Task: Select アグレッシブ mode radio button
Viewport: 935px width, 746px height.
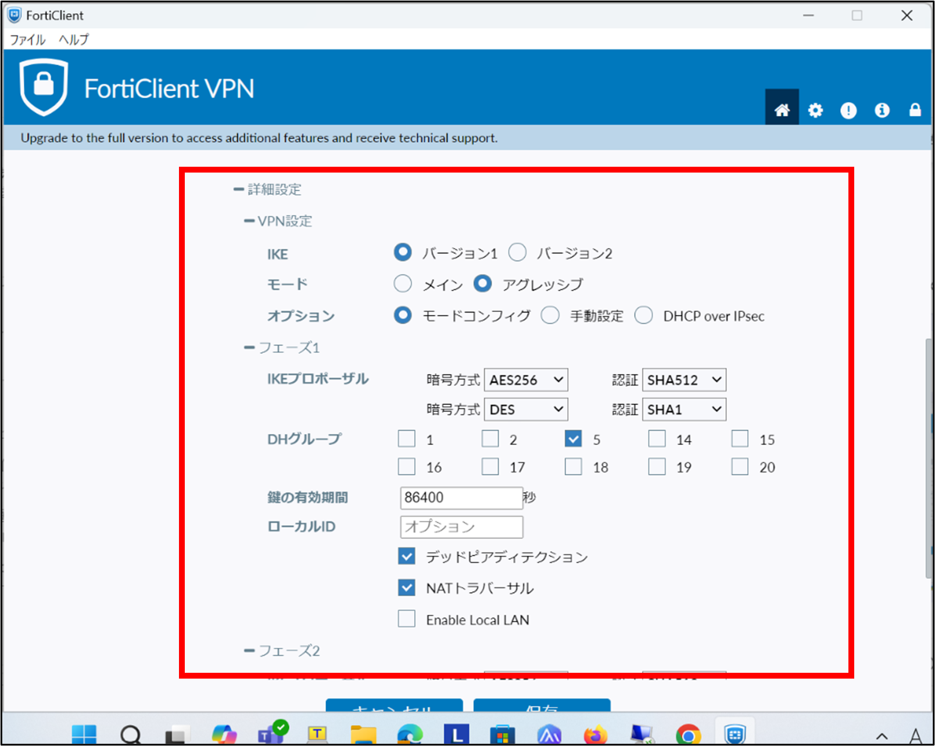Action: point(482,284)
